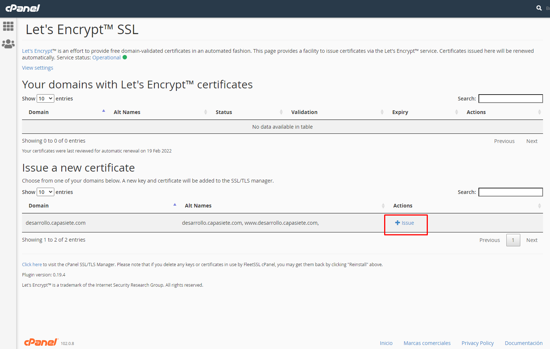Open the User Manager people icon
This screenshot has height=349, width=550.
point(8,44)
